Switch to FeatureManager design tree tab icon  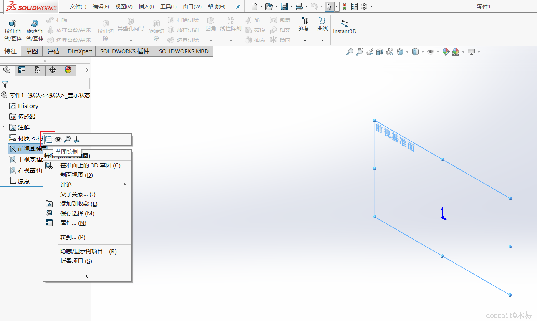7,70
